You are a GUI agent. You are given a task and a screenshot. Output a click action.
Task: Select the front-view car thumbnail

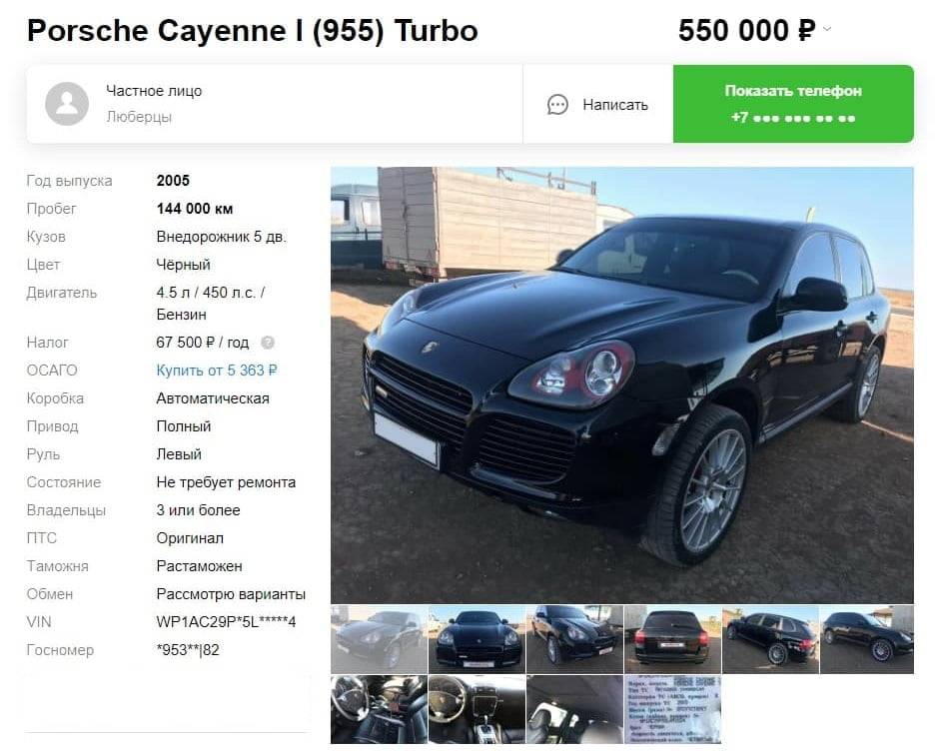click(477, 640)
